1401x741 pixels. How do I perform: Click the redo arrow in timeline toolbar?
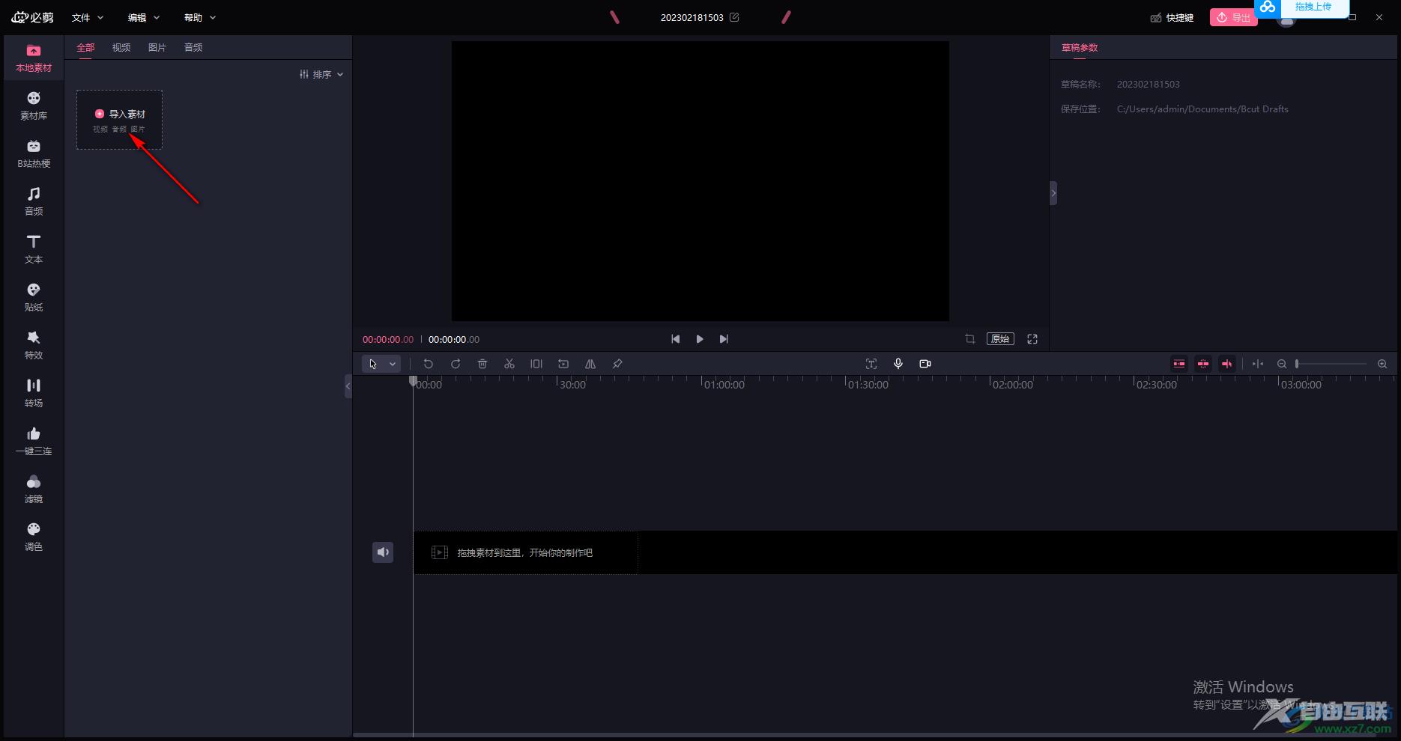tap(456, 364)
